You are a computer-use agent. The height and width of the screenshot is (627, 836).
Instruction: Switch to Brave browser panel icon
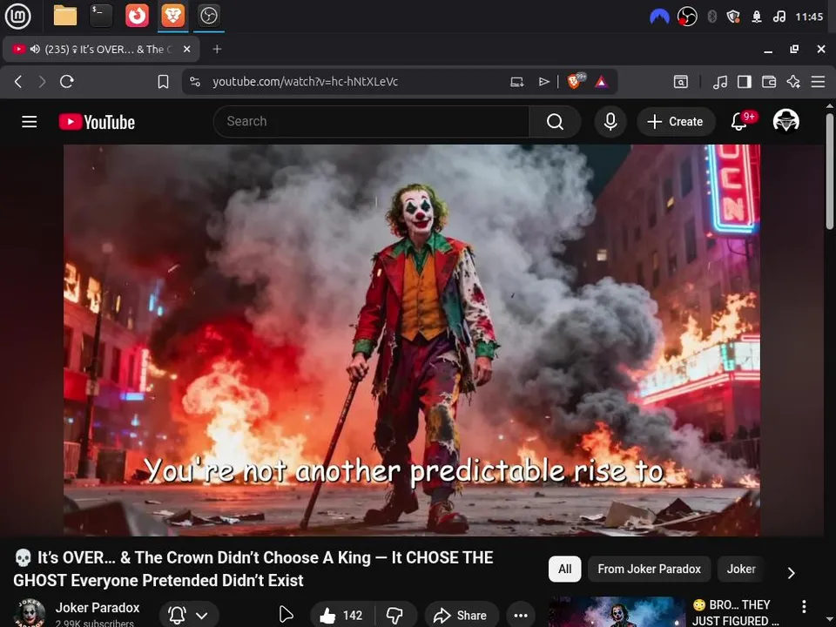[173, 16]
